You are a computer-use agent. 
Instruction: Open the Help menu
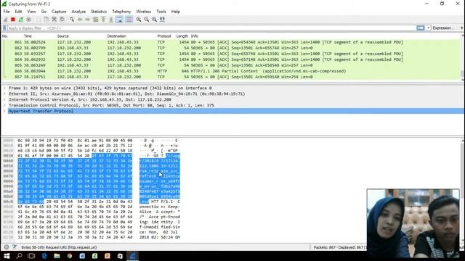click(176, 12)
